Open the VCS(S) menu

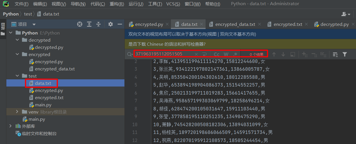coord(173,4)
